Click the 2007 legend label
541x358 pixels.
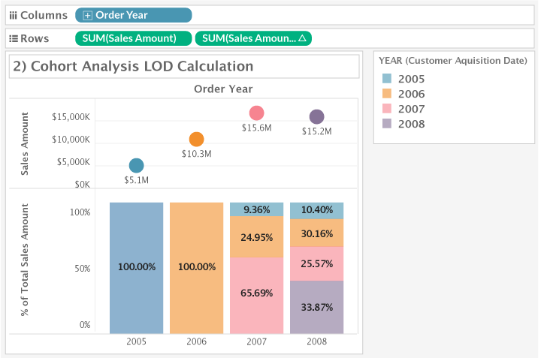(411, 109)
